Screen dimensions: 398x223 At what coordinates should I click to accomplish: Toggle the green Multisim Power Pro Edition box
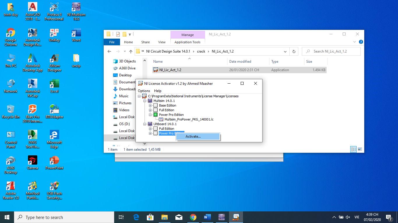156,115
